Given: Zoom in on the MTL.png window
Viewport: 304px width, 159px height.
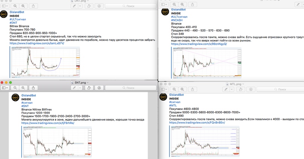Looking at the screenshot, I should [182, 89].
